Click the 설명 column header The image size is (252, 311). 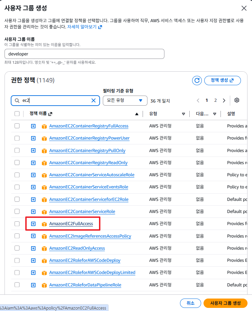pos(231,114)
